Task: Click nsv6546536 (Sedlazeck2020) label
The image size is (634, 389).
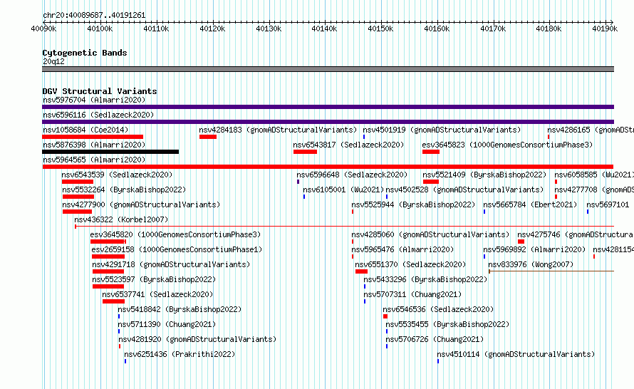Action: pyautogui.click(x=439, y=309)
